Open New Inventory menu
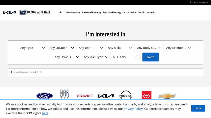Screen dimensions: 211x118 point(73,12)
